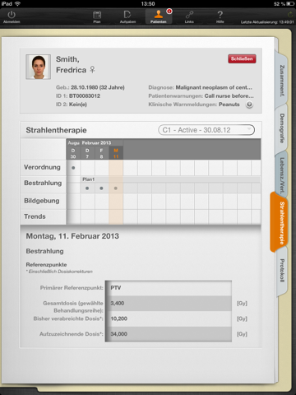Click the ID 1 BT00083012 value
296x395 pixels.
pyautogui.click(x=85, y=96)
